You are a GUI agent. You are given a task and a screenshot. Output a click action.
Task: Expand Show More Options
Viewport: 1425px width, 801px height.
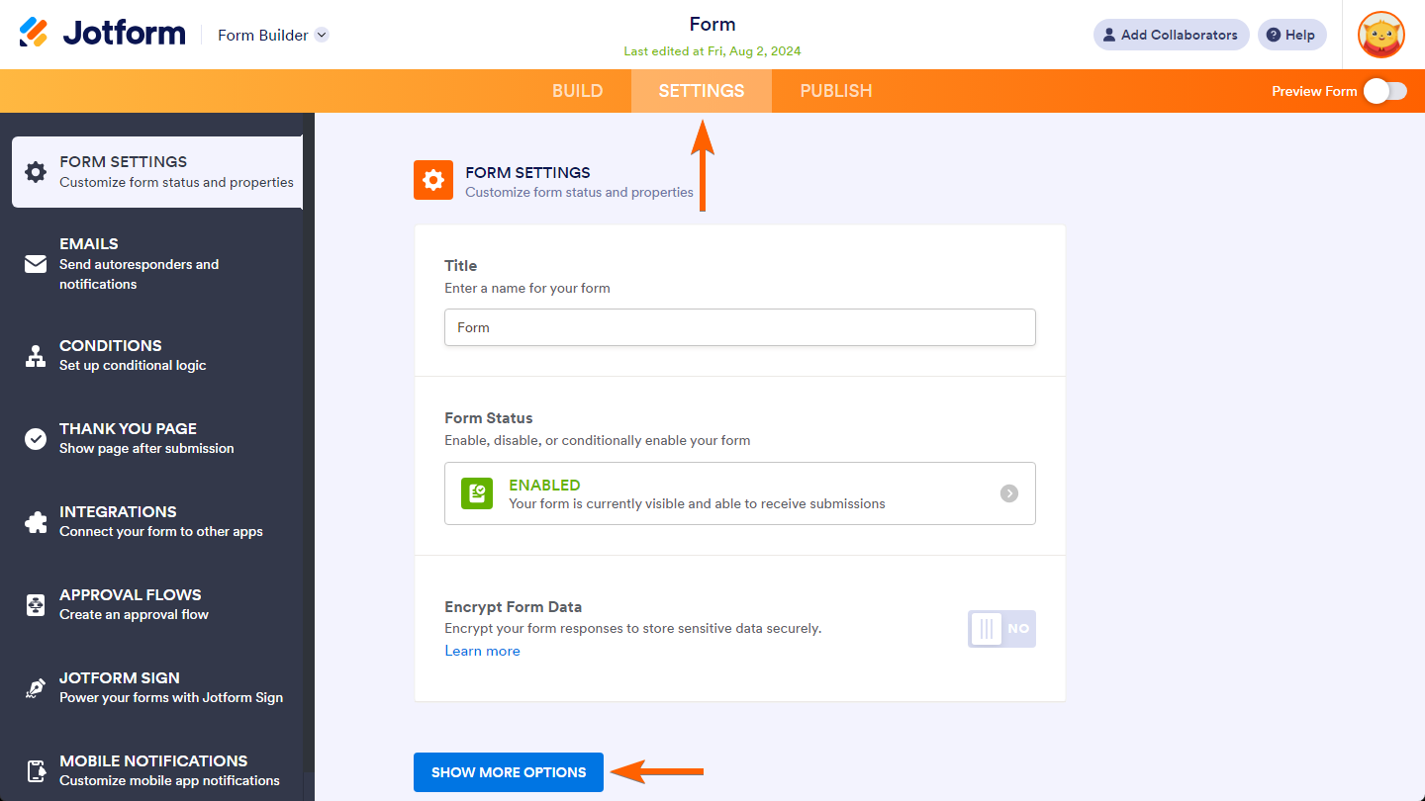coord(508,772)
